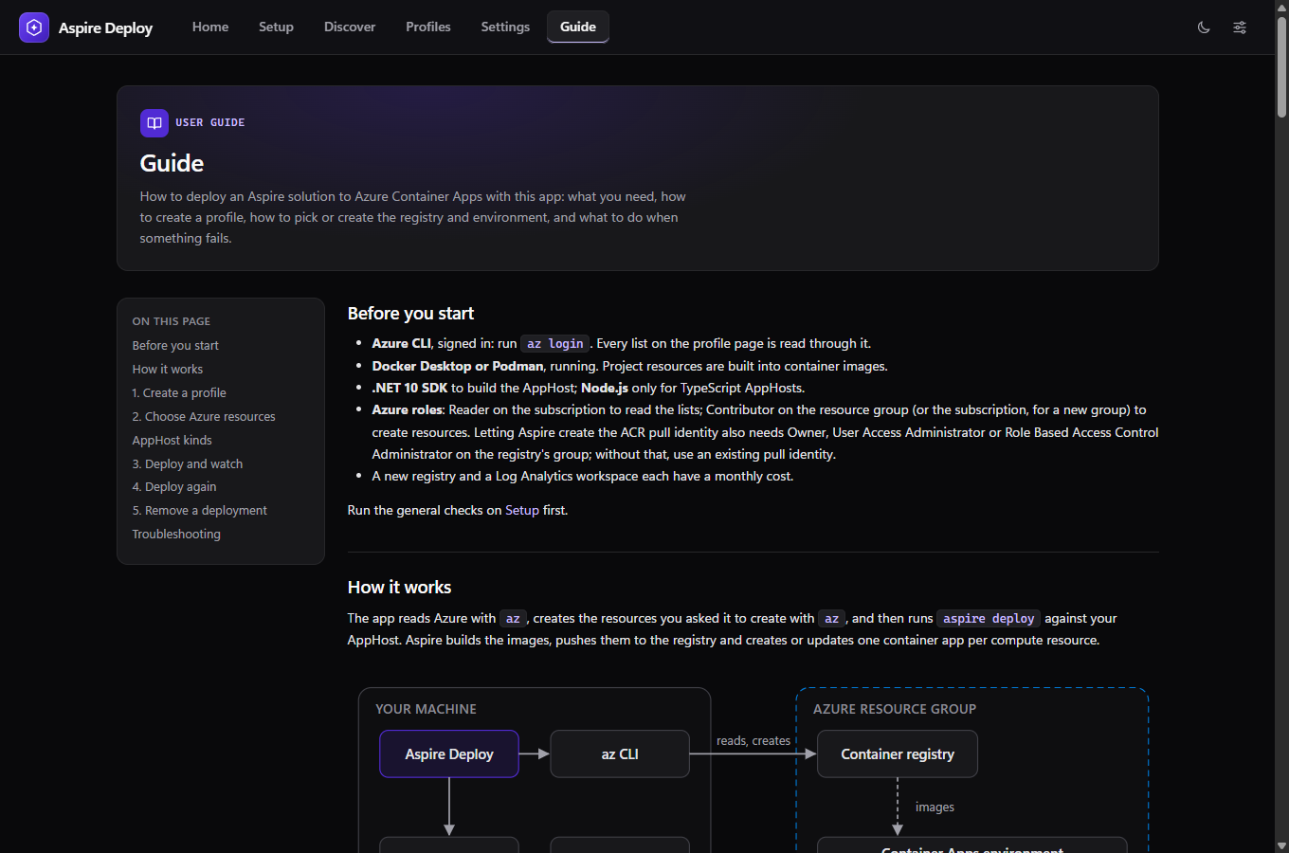Click the 'Before you start' heading
This screenshot has width=1289, height=853.
point(410,314)
